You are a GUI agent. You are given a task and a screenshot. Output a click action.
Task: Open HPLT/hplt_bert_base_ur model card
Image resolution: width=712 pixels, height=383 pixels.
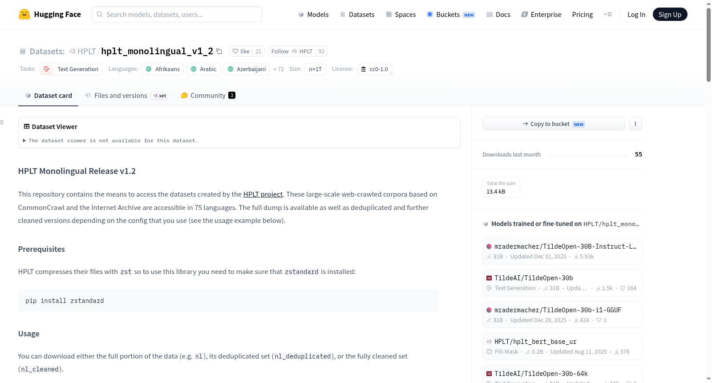pos(562,346)
